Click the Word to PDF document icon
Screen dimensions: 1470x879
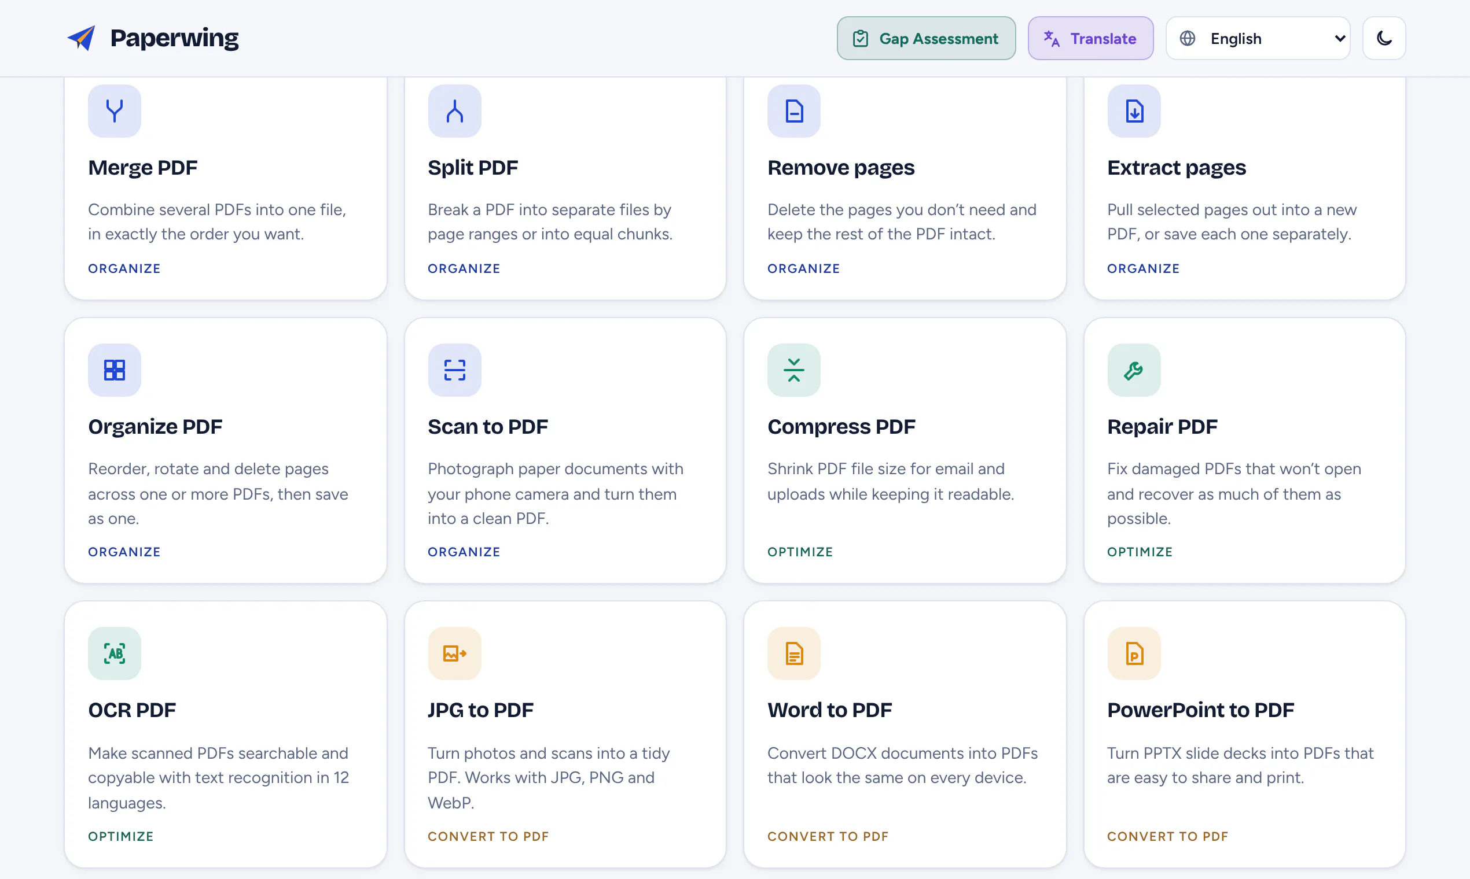point(793,653)
